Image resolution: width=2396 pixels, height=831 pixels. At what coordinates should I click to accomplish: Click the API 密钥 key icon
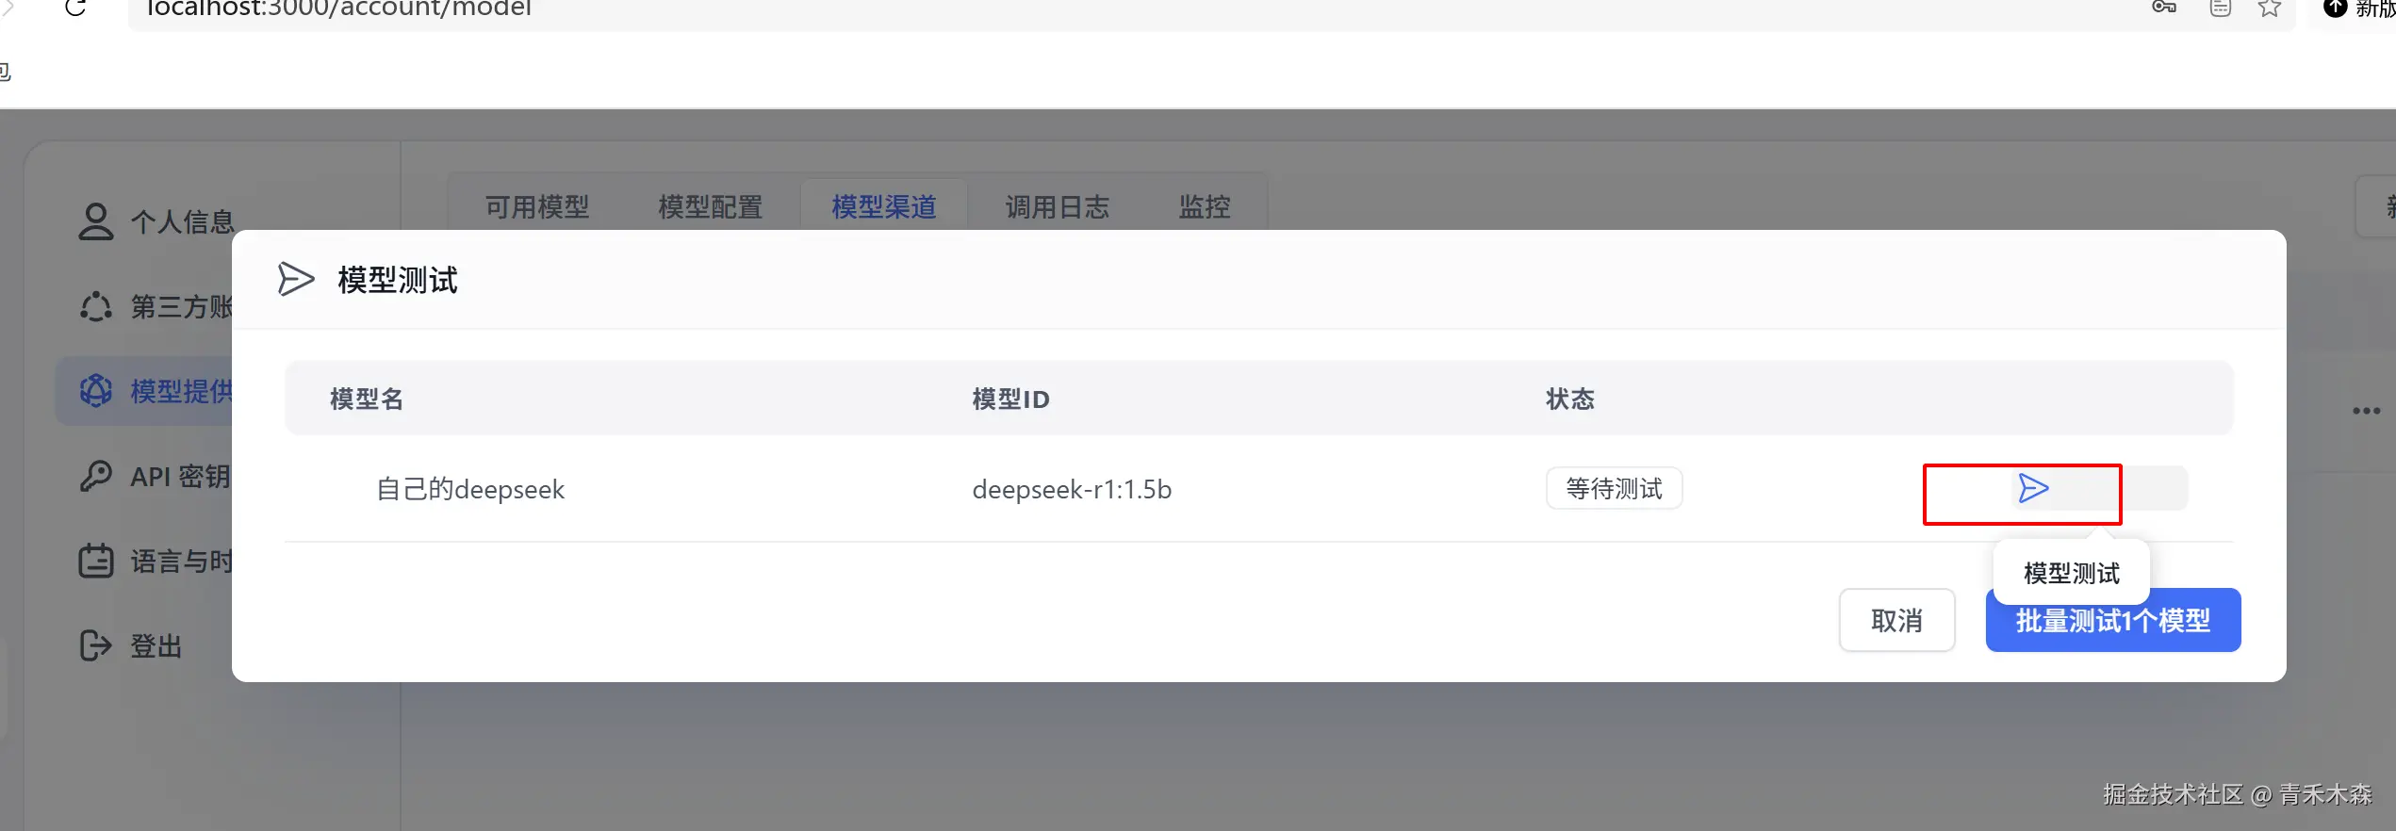click(96, 476)
